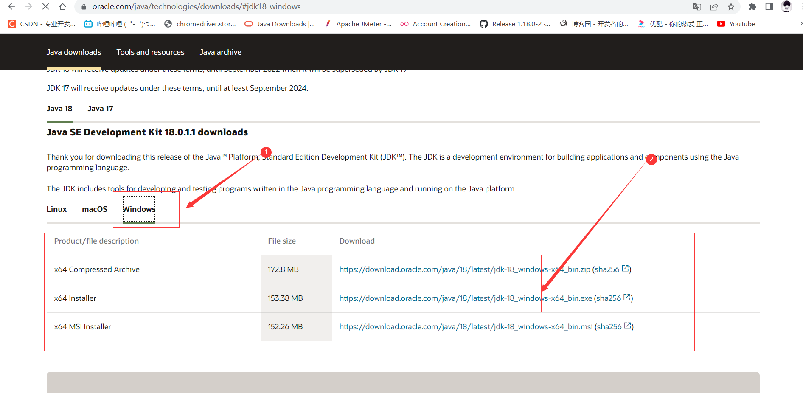803x393 pixels.
Task: Open sha256 link for the MSI installer
Action: (614, 327)
